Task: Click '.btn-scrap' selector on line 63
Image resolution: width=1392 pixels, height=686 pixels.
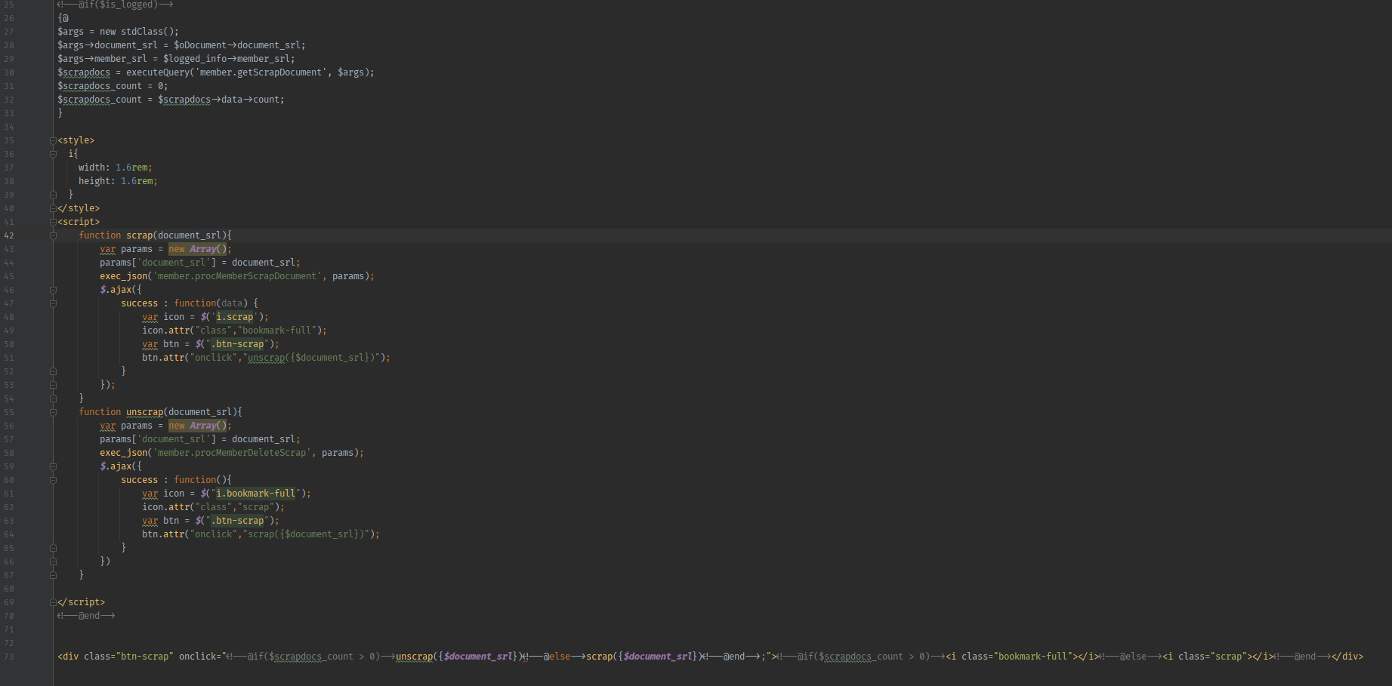Action: pyautogui.click(x=237, y=521)
